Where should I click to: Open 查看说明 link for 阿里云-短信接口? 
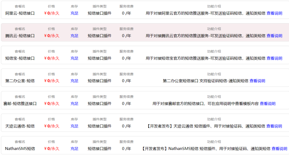click(274, 13)
